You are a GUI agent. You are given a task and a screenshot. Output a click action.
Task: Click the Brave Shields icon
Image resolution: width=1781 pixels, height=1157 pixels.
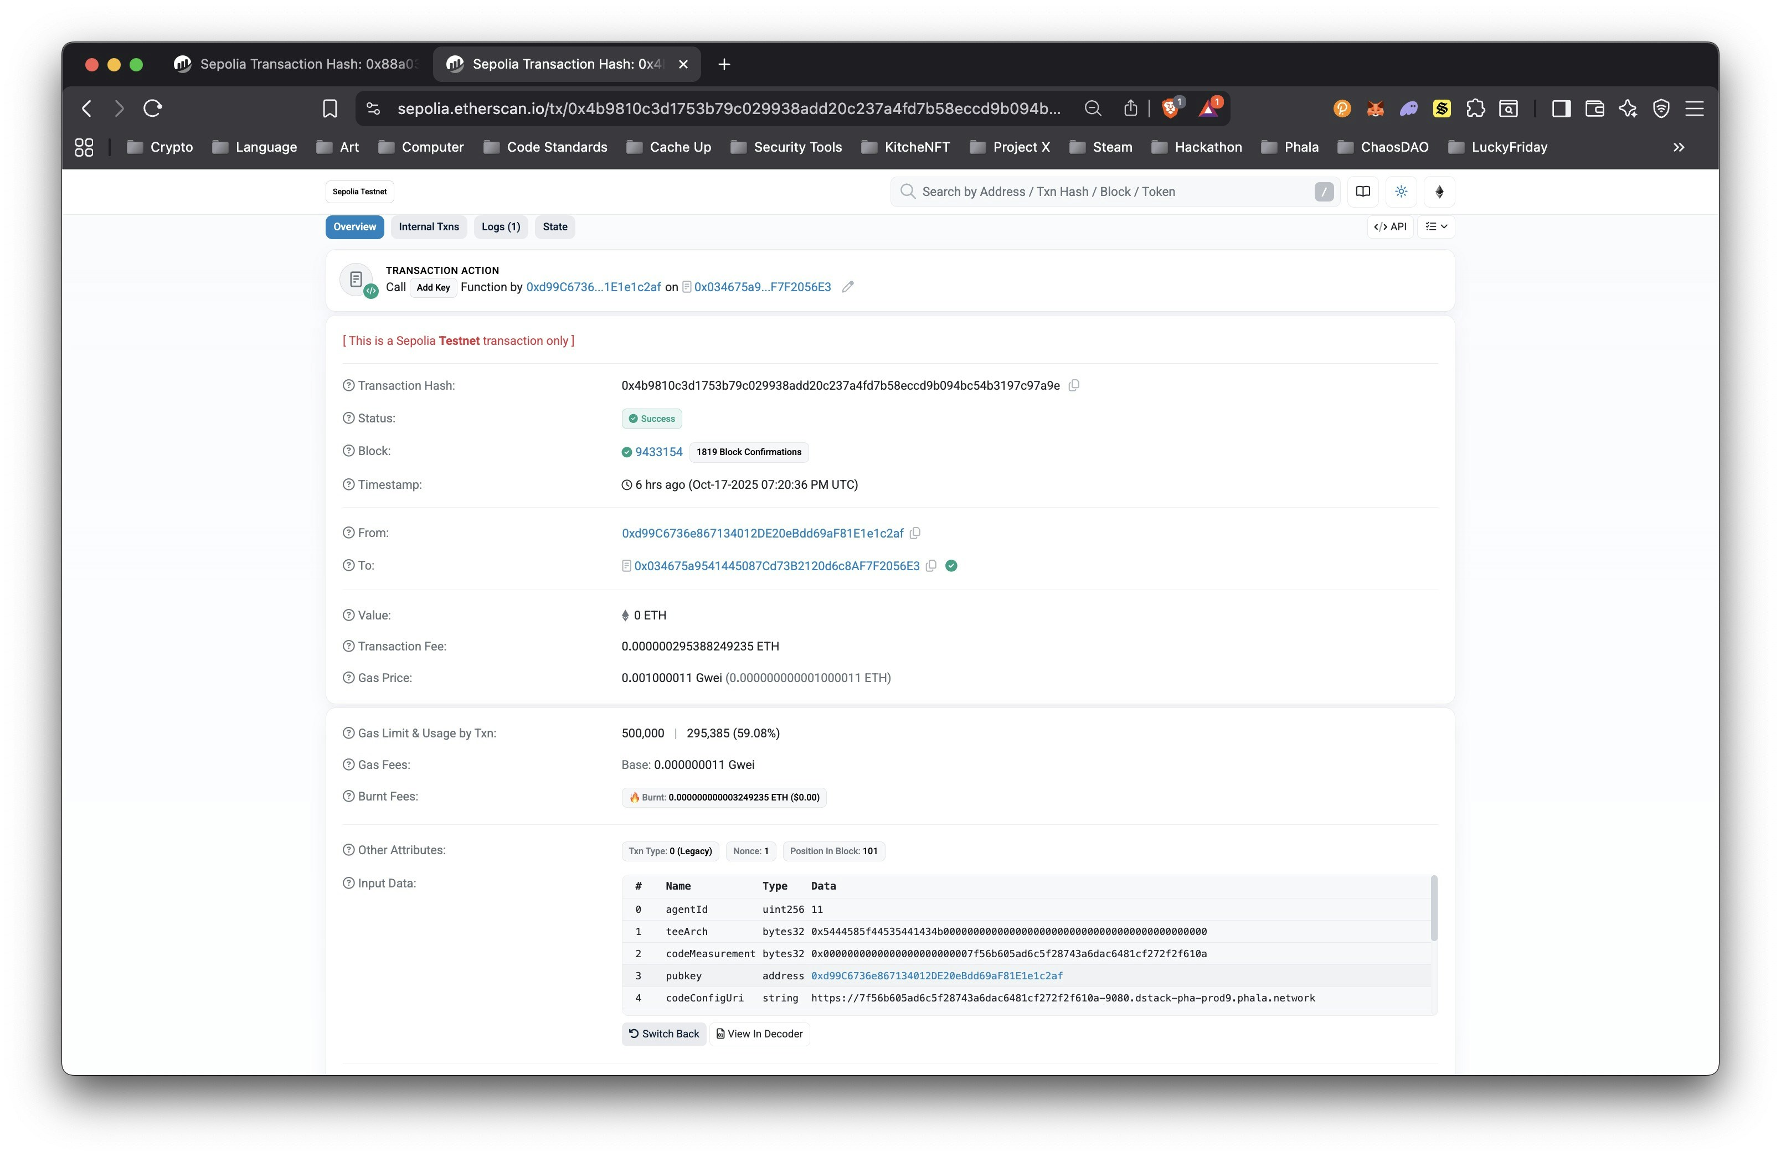pyautogui.click(x=1170, y=109)
